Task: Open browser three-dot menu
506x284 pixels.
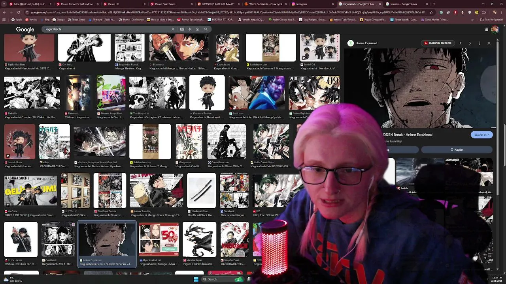Action: 502,12
